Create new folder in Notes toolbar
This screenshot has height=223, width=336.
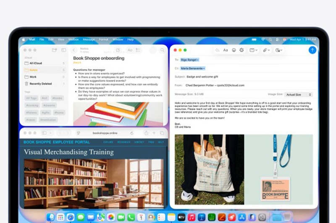click(x=55, y=50)
